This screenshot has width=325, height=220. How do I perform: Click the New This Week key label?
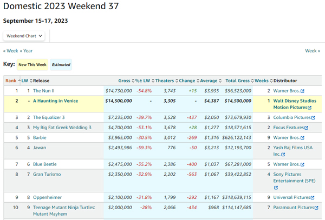click(x=32, y=65)
